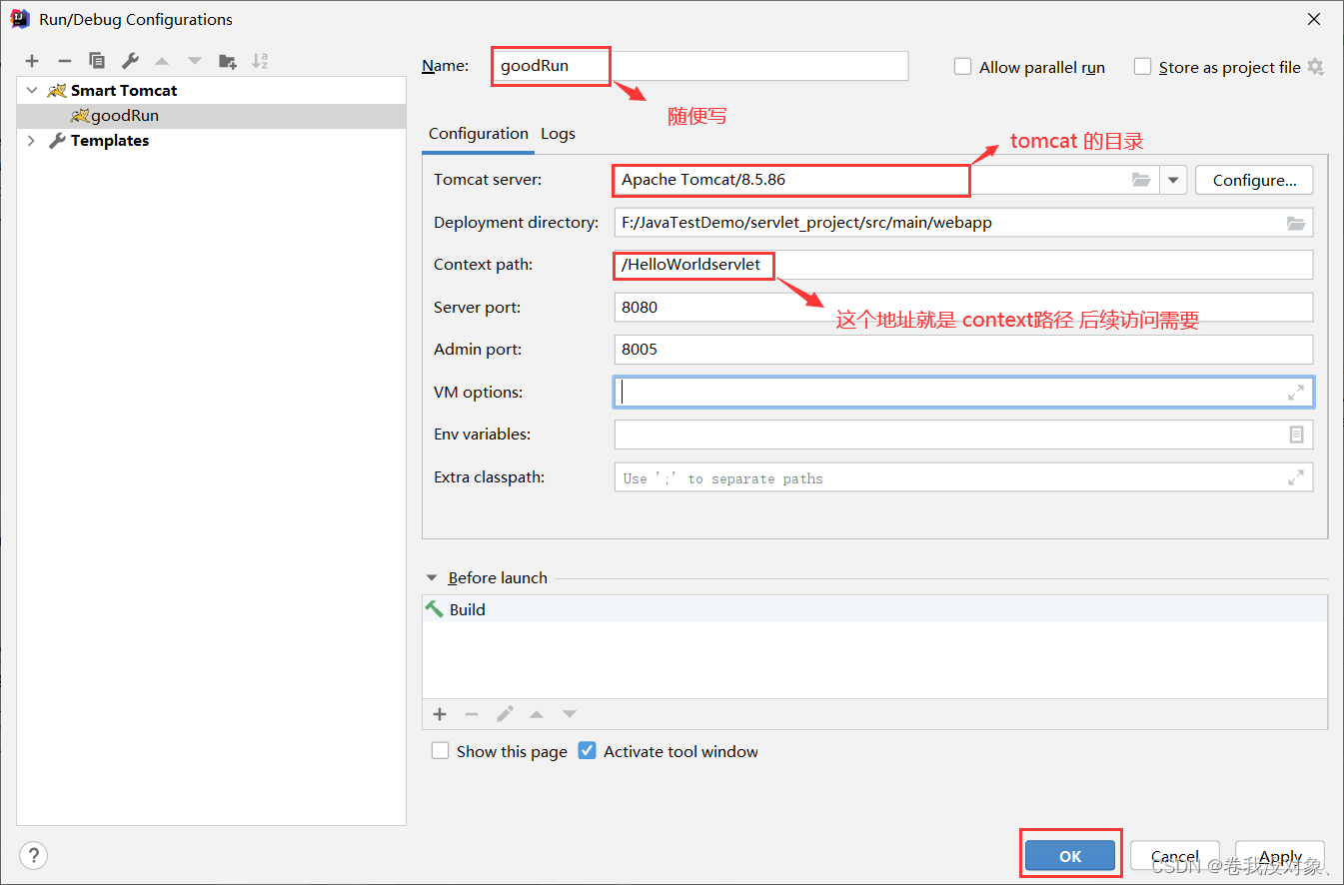
Task: Open help with the question mark button
Action: click(x=33, y=855)
